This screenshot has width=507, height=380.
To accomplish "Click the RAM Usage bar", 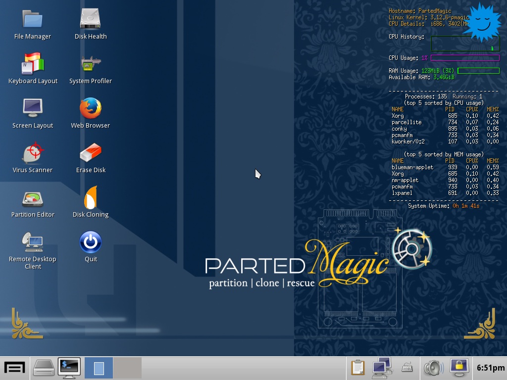I will click(479, 70).
